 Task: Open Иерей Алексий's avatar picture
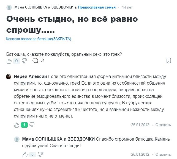9,76
